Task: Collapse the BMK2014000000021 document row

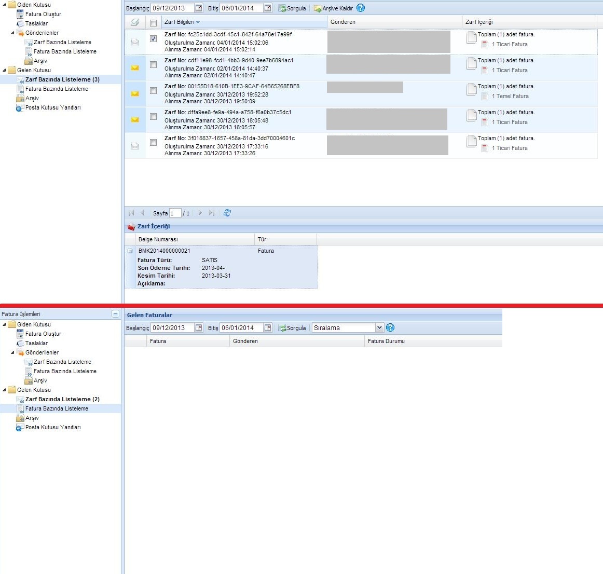Action: 130,251
